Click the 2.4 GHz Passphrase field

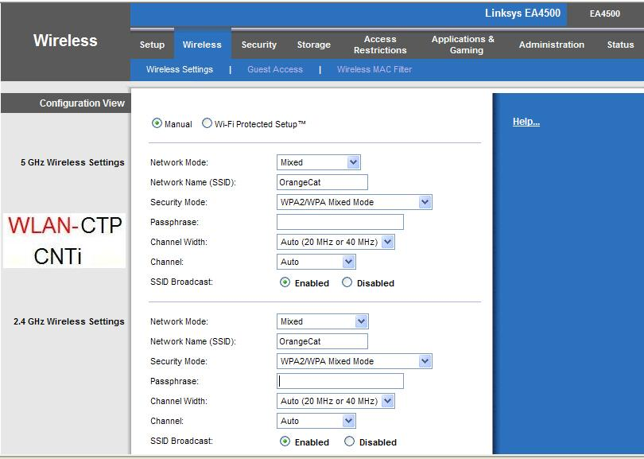click(x=340, y=381)
